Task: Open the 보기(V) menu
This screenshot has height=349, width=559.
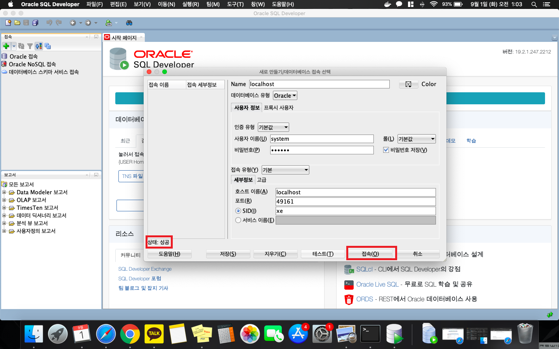Action: click(x=142, y=4)
